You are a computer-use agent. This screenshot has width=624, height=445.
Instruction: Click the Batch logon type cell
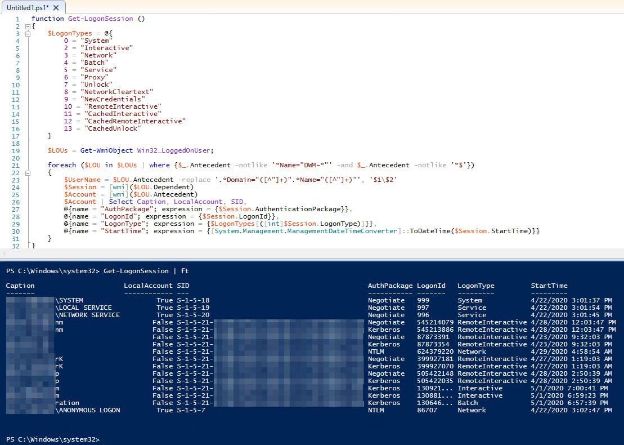click(468, 403)
